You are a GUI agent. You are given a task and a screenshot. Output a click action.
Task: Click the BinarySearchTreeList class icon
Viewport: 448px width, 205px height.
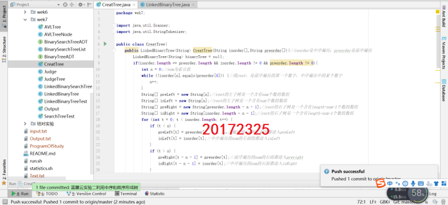[40, 49]
